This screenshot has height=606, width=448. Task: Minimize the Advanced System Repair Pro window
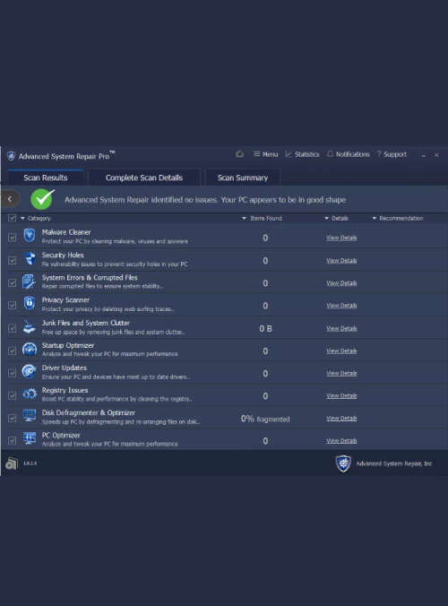[x=424, y=155]
